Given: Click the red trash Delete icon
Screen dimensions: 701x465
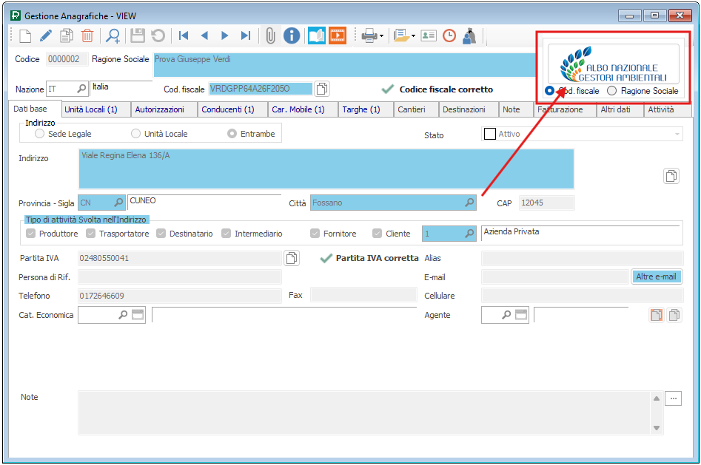Looking at the screenshot, I should pos(87,35).
